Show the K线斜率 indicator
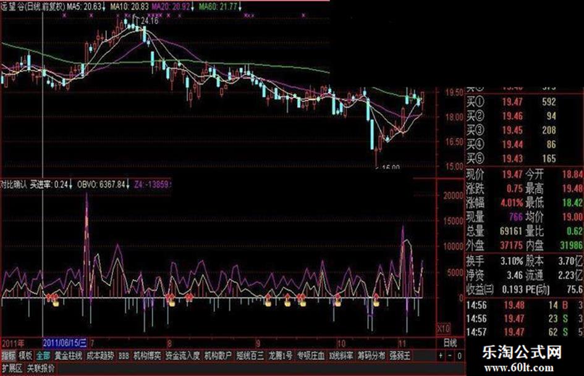The width and height of the screenshot is (584, 376). (x=341, y=356)
